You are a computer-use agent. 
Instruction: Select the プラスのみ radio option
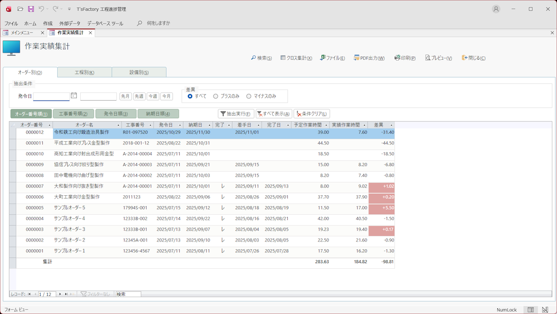point(216,96)
